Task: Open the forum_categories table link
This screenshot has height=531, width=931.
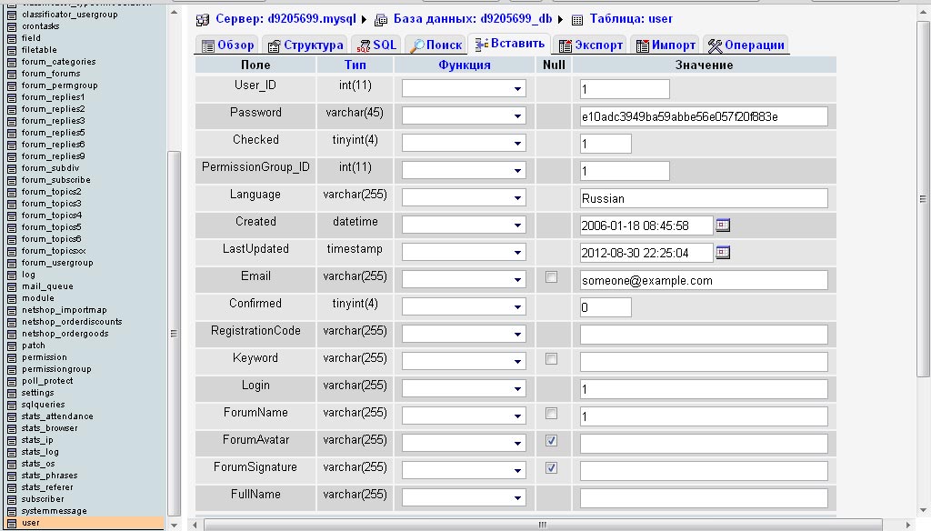Action: (58, 62)
